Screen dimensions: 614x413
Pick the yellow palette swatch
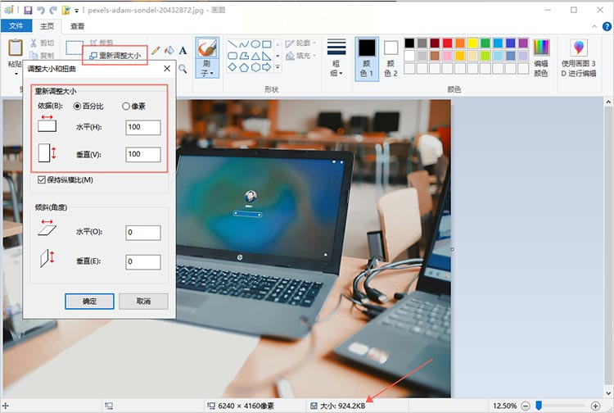click(x=472, y=43)
